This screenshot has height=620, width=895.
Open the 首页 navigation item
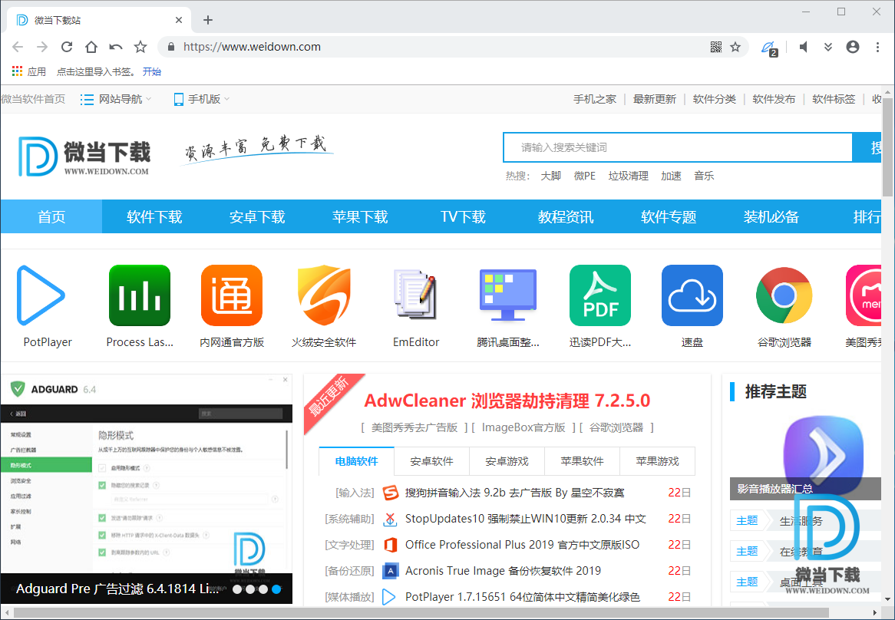pos(51,216)
